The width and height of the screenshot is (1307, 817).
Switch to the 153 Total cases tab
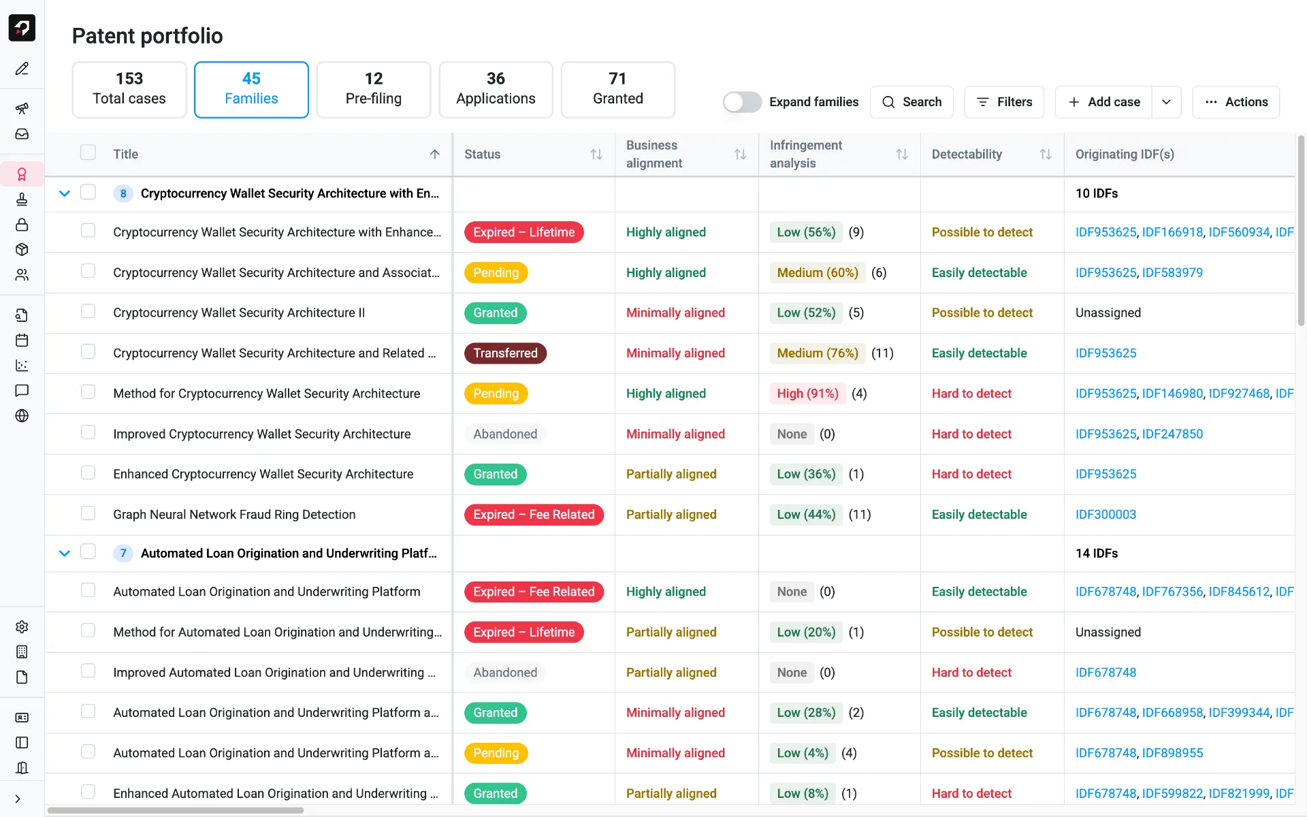(x=129, y=90)
